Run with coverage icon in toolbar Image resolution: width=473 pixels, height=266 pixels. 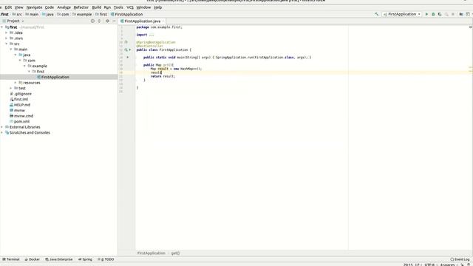440,14
